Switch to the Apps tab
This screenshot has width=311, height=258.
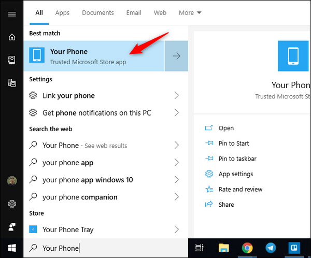tap(62, 12)
